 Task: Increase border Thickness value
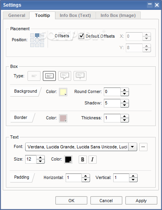(x=125, y=116)
